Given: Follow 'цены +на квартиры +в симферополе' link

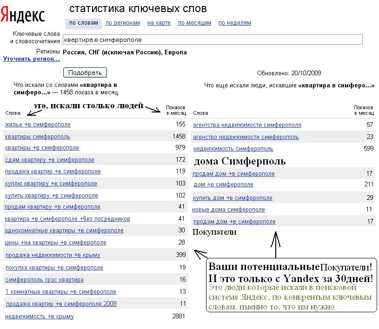Looking at the screenshot, I should [x=56, y=243].
